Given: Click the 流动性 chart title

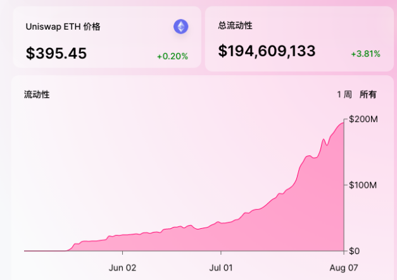Looking at the screenshot, I should click(x=37, y=95).
